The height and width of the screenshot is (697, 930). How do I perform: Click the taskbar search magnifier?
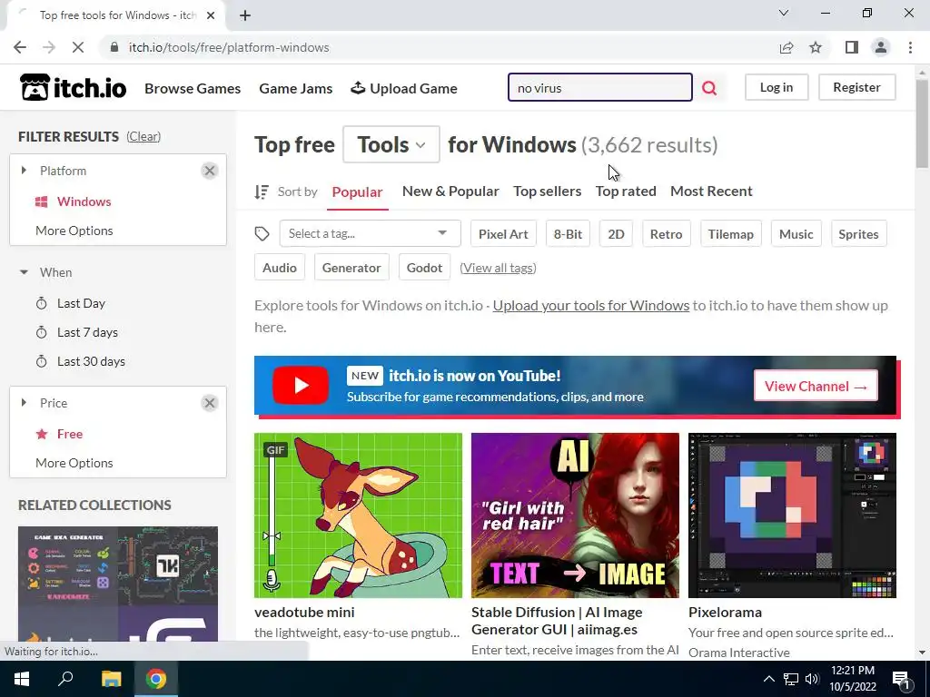tap(65, 679)
